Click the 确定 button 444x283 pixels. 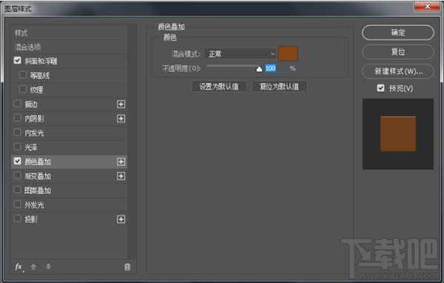[x=398, y=33]
